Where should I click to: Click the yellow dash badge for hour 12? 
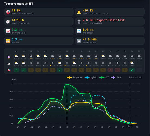coord(67,70)
